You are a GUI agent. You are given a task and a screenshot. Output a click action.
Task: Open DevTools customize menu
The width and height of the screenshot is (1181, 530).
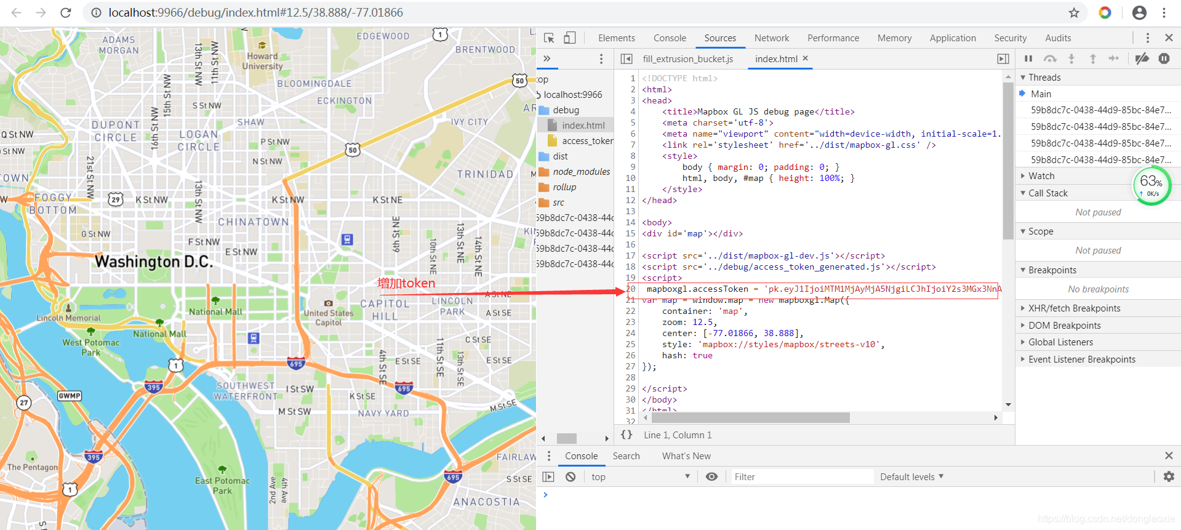(x=1147, y=38)
